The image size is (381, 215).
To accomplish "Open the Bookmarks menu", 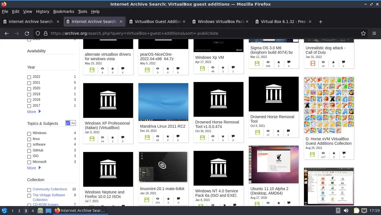I will coord(64,11).
